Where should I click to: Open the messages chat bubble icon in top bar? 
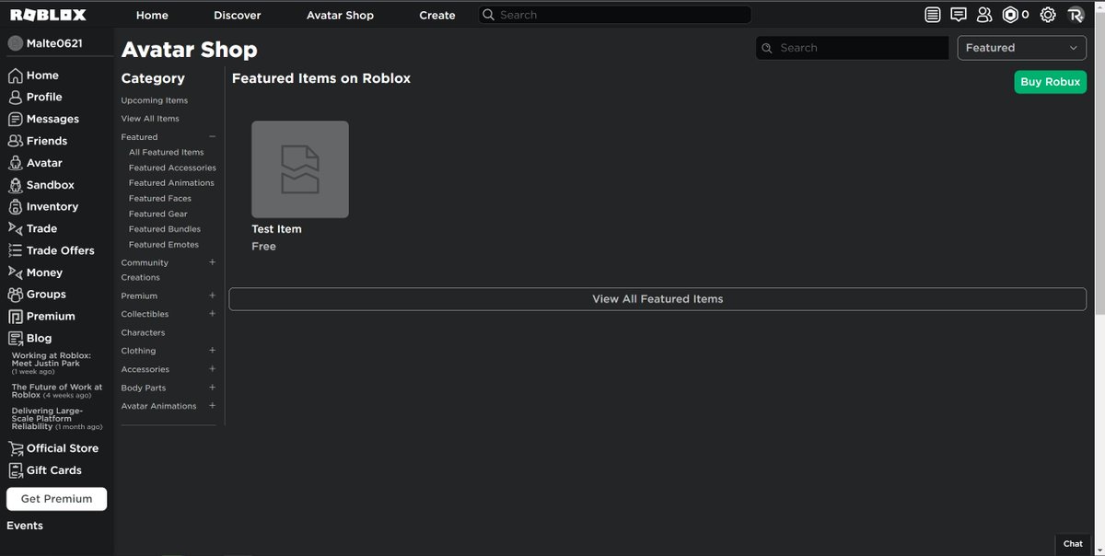tap(959, 15)
